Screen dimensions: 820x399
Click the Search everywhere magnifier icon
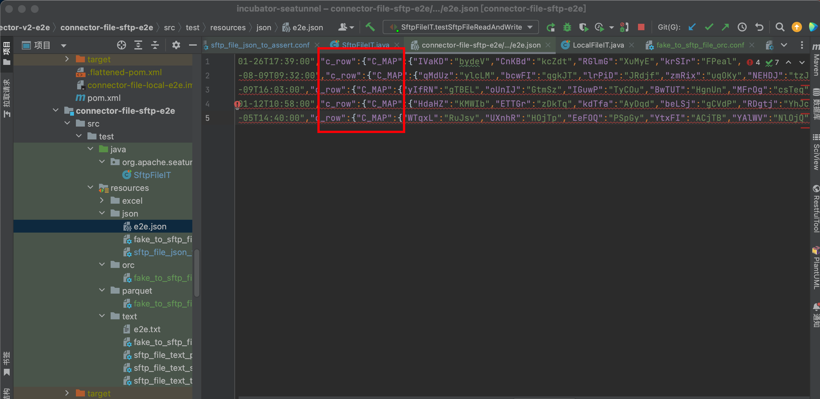pyautogui.click(x=780, y=27)
